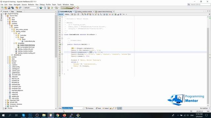Click the Task View taskbar icon
The width and height of the screenshot is (211, 118).
click(x=16, y=115)
